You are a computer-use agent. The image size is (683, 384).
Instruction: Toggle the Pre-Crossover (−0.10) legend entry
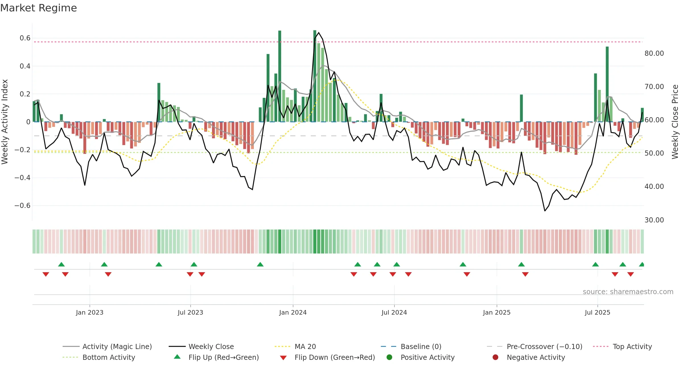pyautogui.click(x=534, y=346)
